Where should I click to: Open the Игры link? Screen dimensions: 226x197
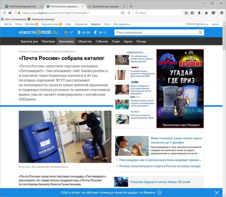tap(68, 24)
